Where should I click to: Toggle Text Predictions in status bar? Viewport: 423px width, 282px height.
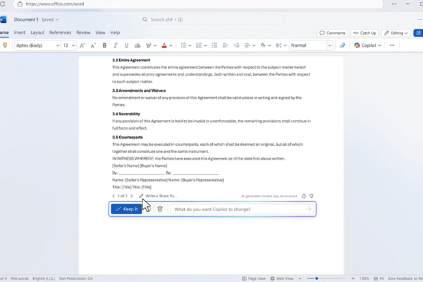[75, 278]
